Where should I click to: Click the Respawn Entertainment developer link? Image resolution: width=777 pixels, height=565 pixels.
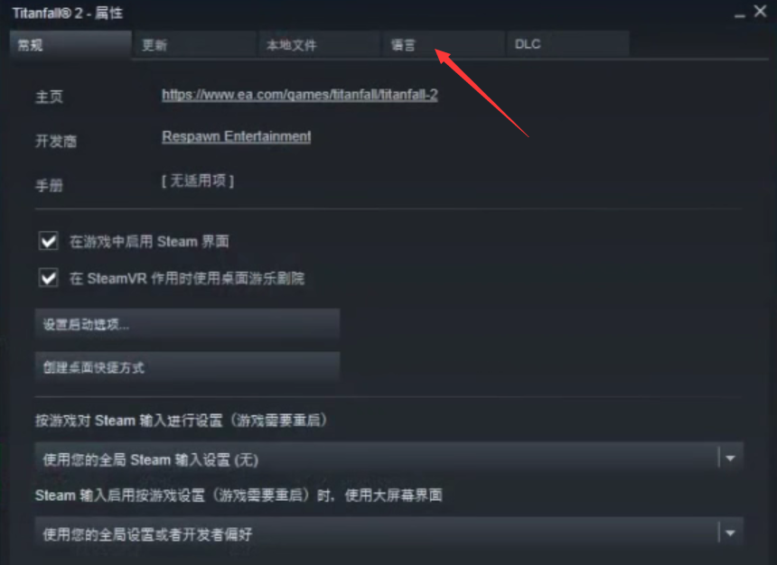tap(237, 136)
